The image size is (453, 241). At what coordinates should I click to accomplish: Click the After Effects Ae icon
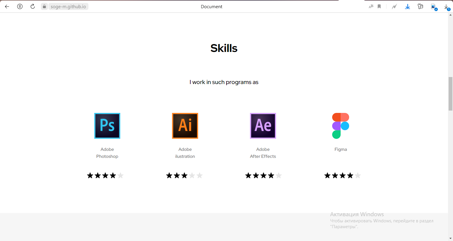coord(263,126)
